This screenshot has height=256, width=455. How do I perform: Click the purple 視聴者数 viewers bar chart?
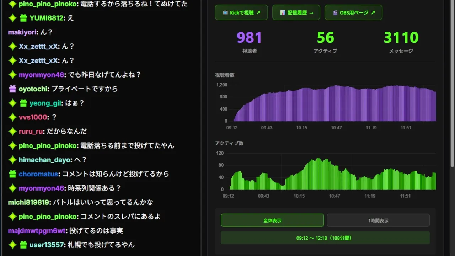(x=334, y=103)
